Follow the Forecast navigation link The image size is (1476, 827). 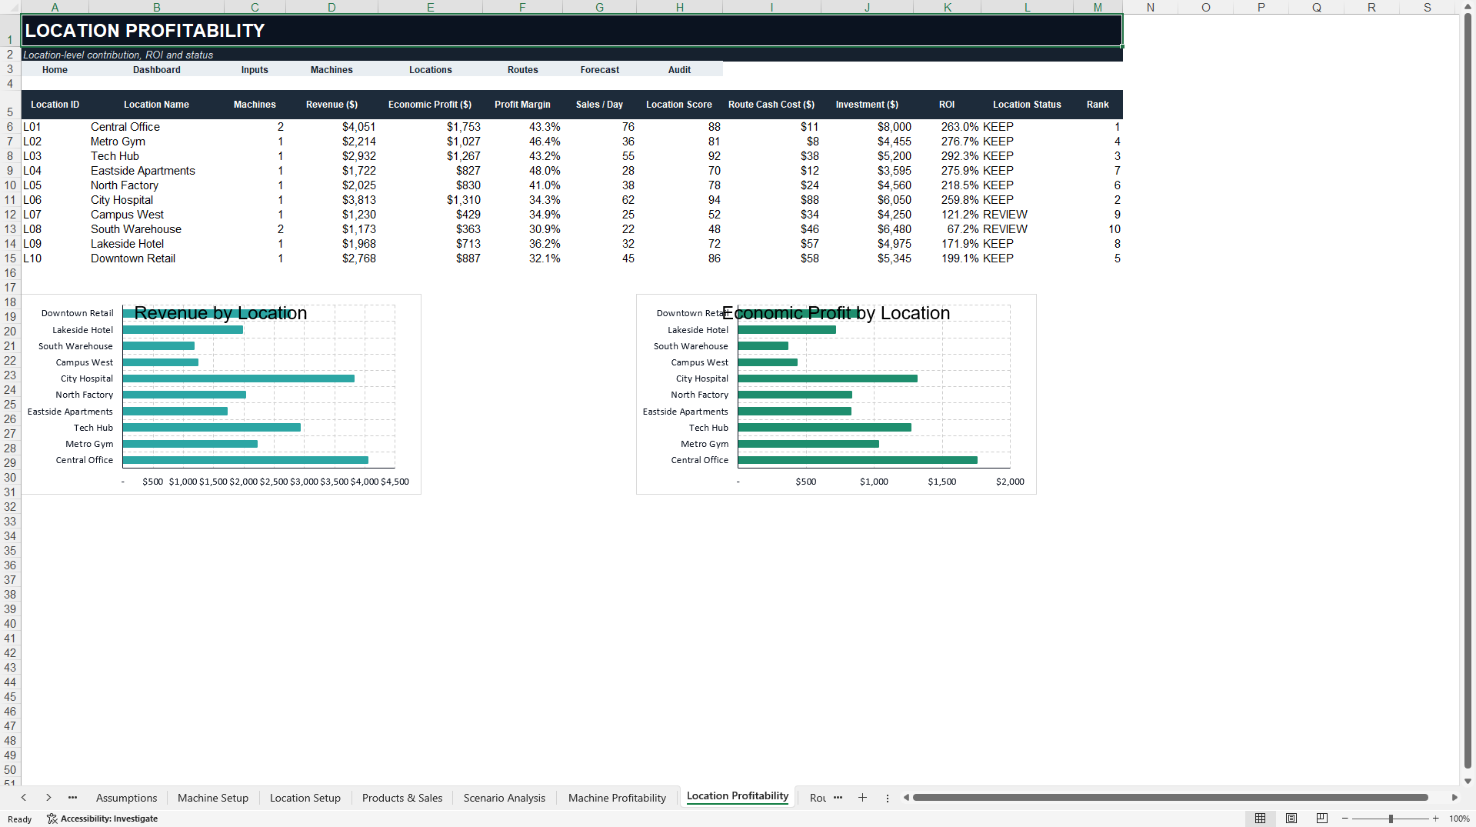600,69
